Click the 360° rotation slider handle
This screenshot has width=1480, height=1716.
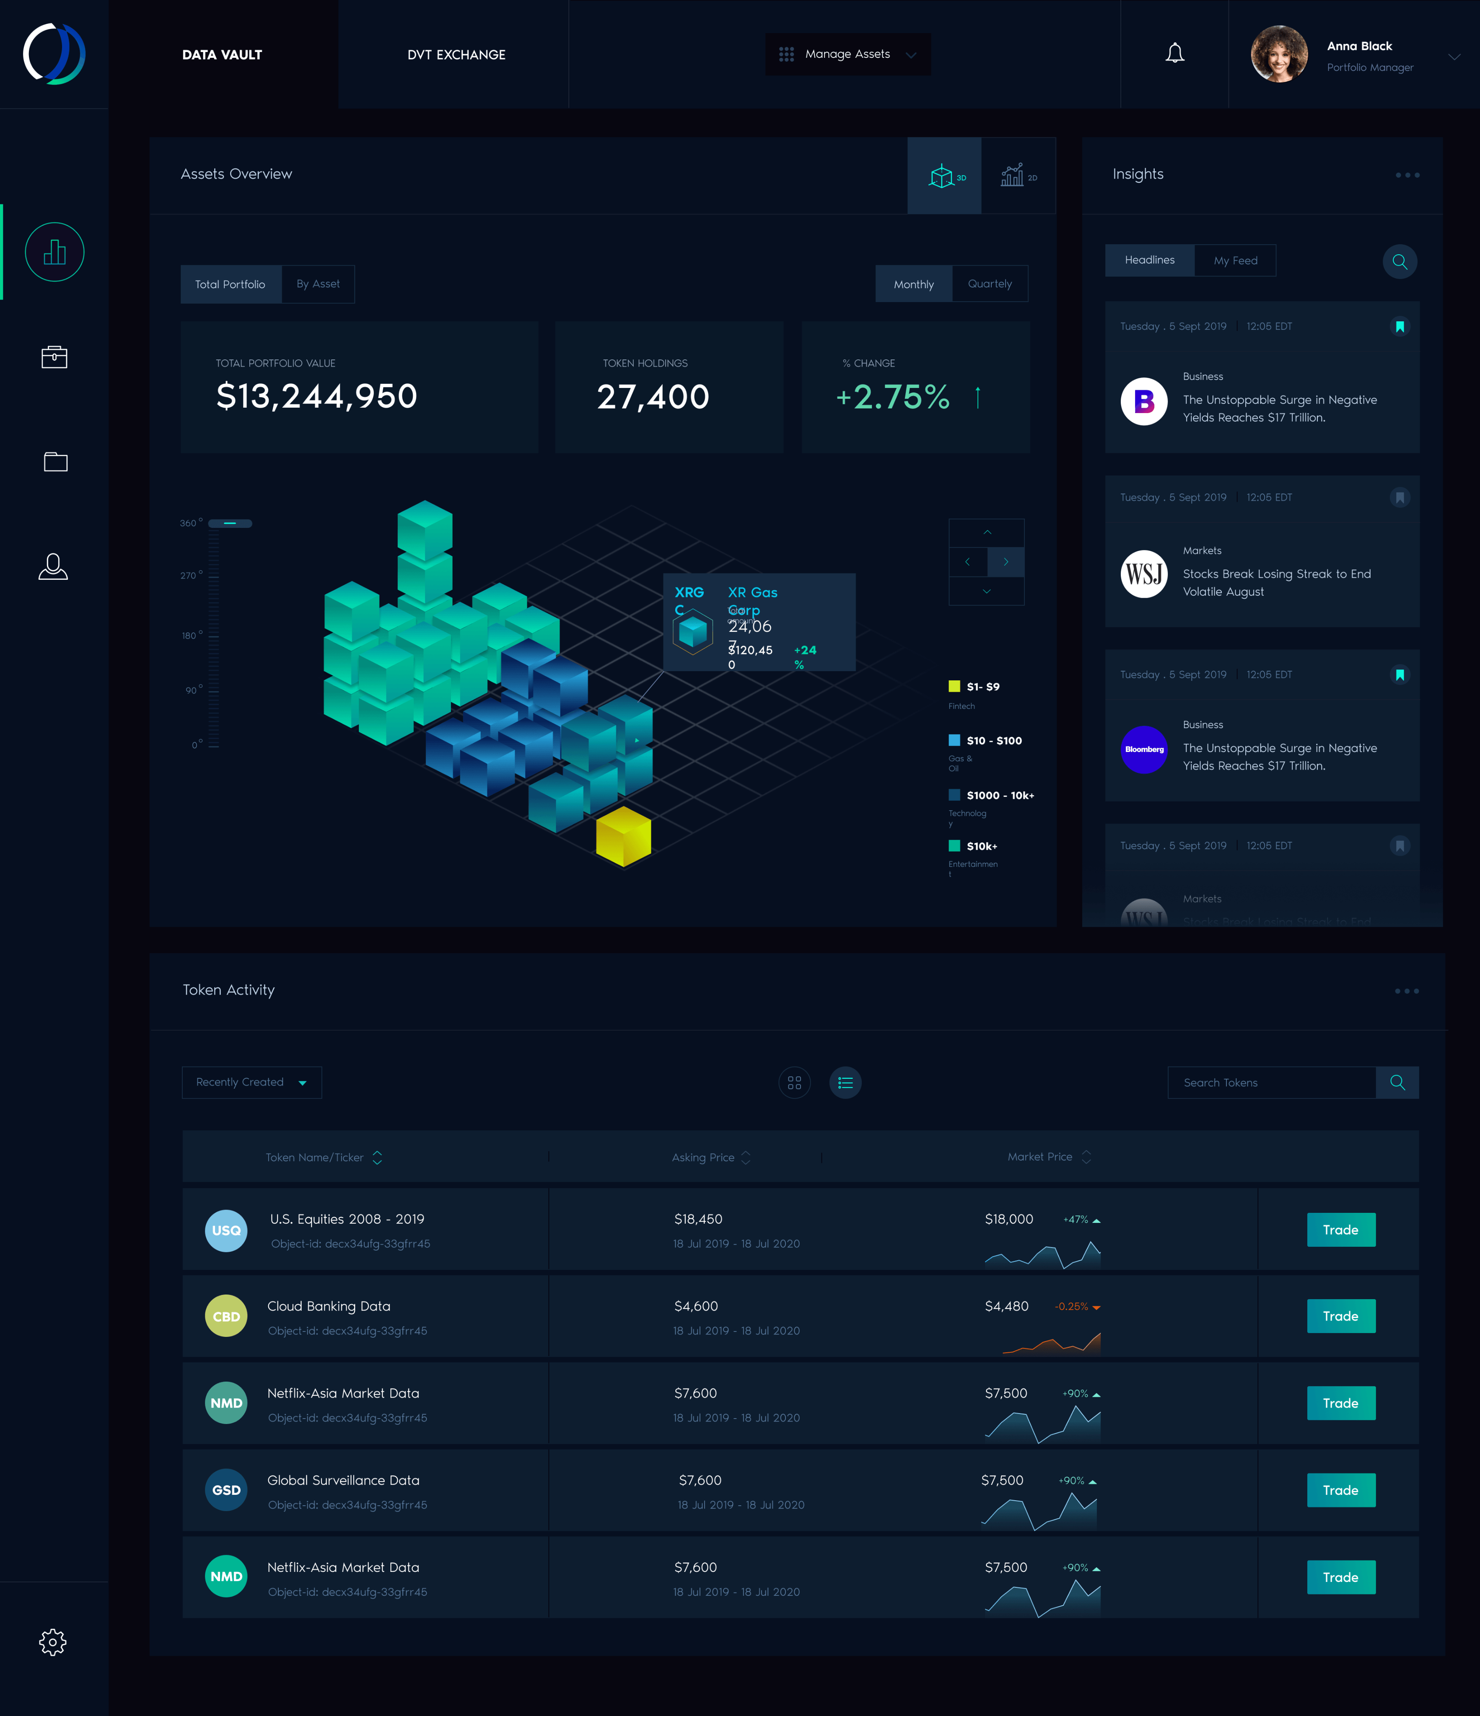231,523
